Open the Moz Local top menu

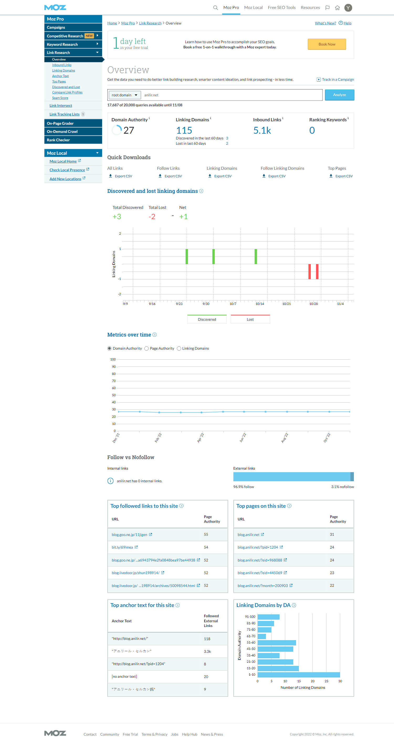click(254, 8)
